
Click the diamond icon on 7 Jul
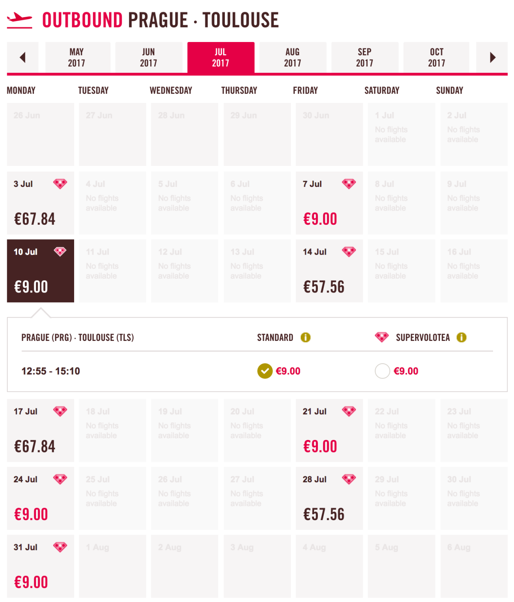click(x=349, y=184)
